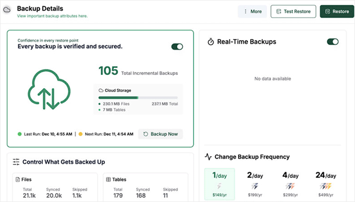355x202 pixels.
Task: Click the '230.1 MB Files' text
Action: tap(116, 104)
